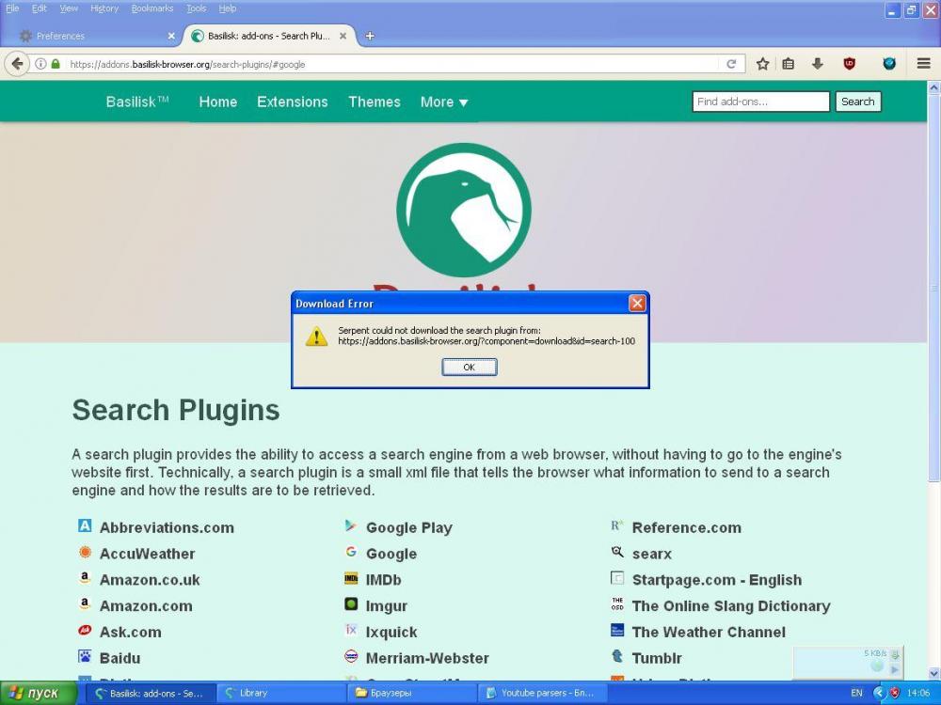
Task: Open the Bookmarks menu
Action: coord(152,8)
